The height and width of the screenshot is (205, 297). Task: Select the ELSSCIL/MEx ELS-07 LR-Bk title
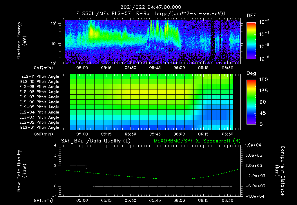[113, 14]
